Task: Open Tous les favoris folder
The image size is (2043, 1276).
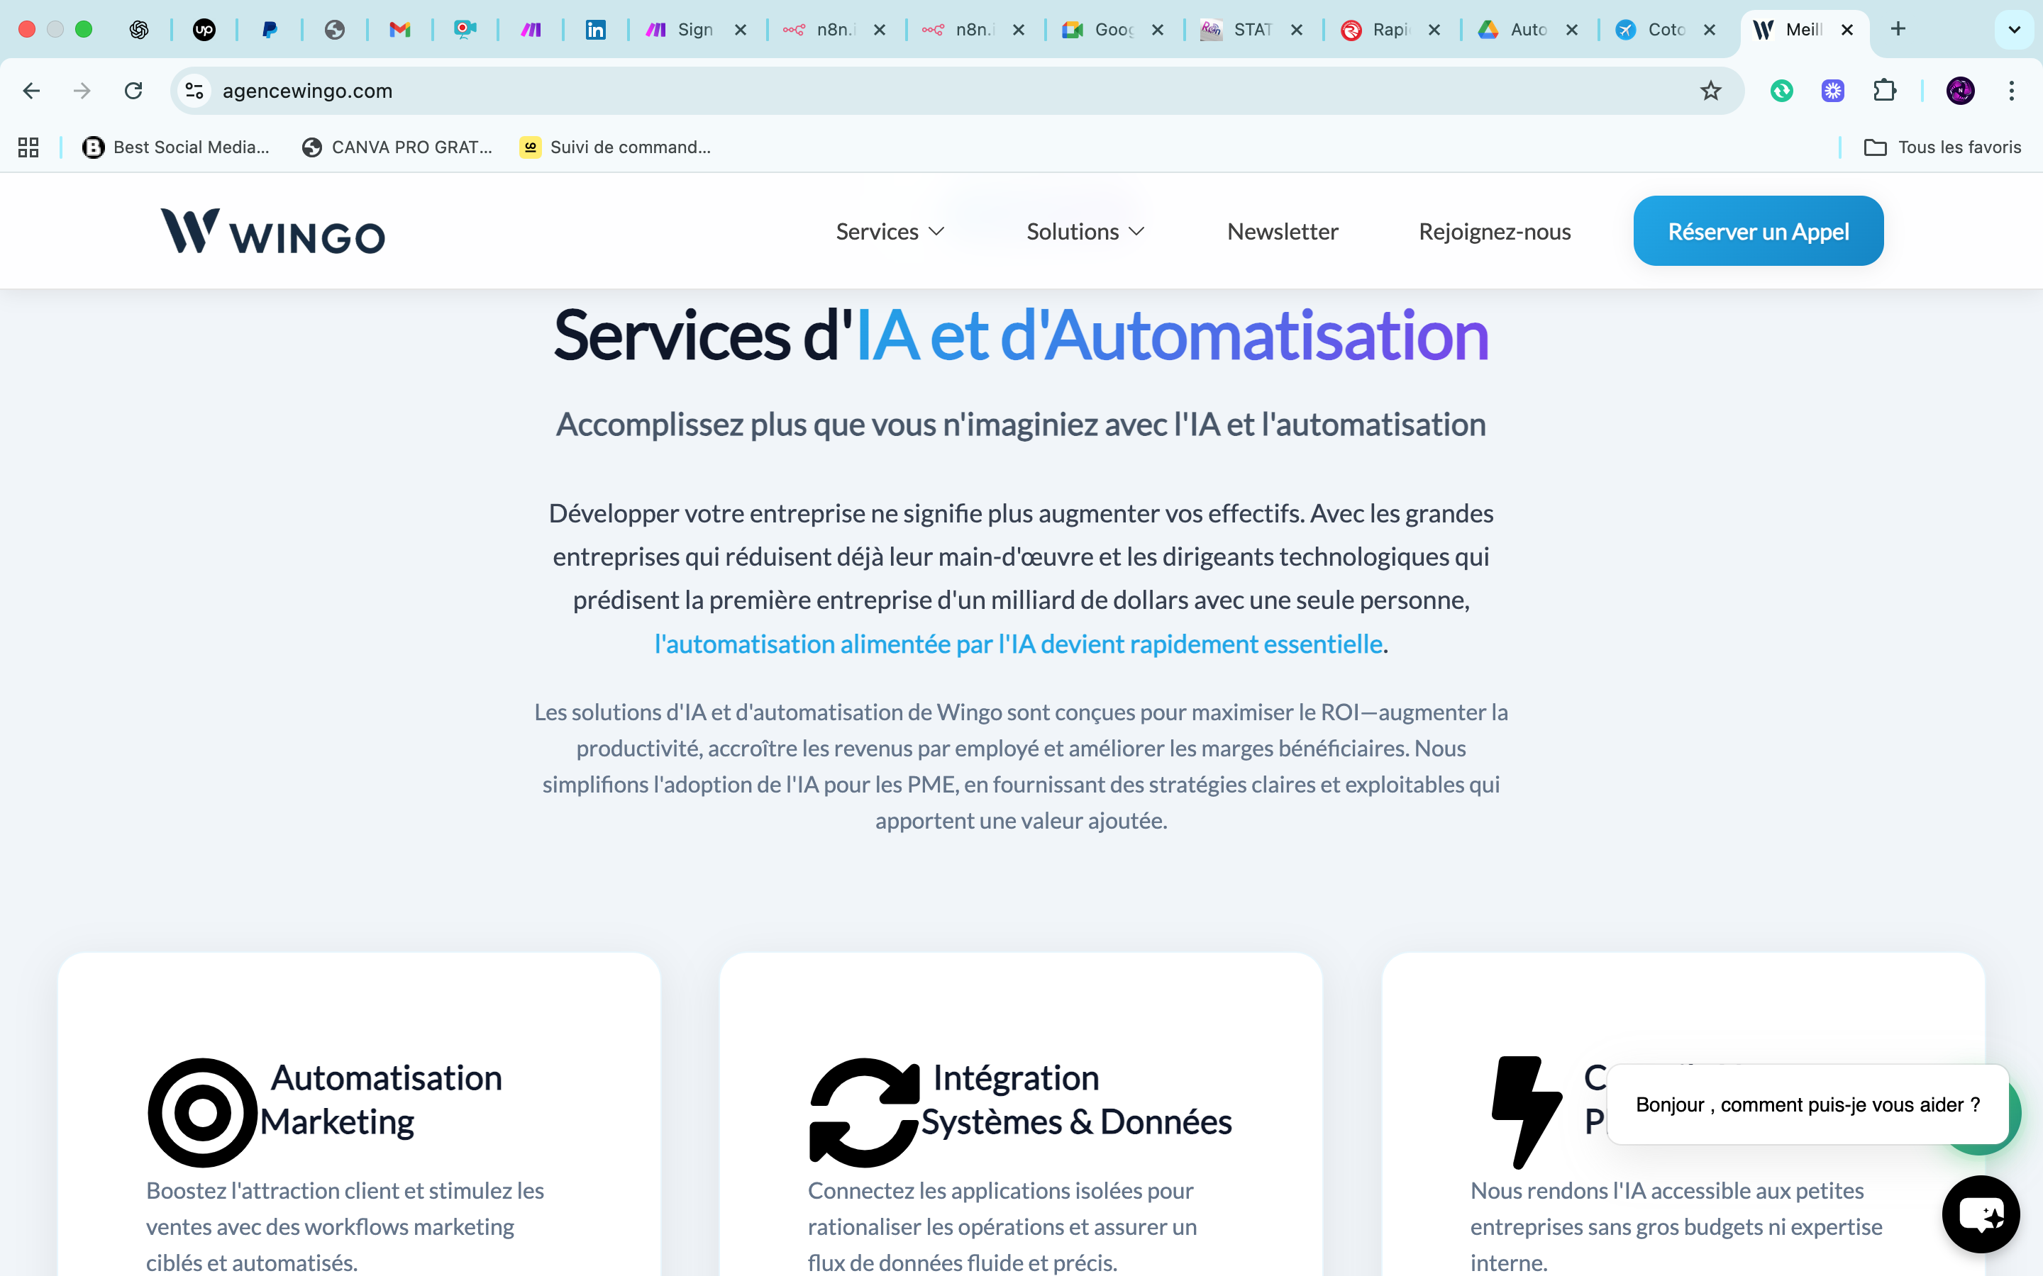Action: [1942, 147]
